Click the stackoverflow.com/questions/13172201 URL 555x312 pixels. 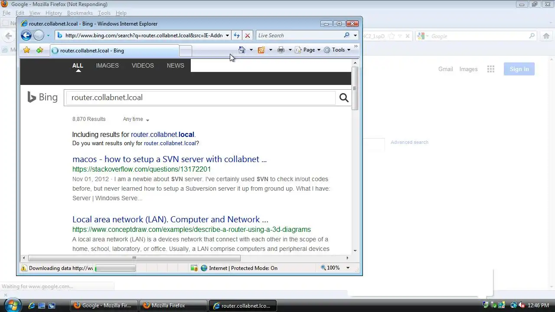(142, 169)
